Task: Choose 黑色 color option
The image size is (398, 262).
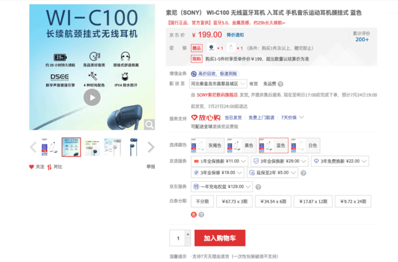Action: [241, 146]
